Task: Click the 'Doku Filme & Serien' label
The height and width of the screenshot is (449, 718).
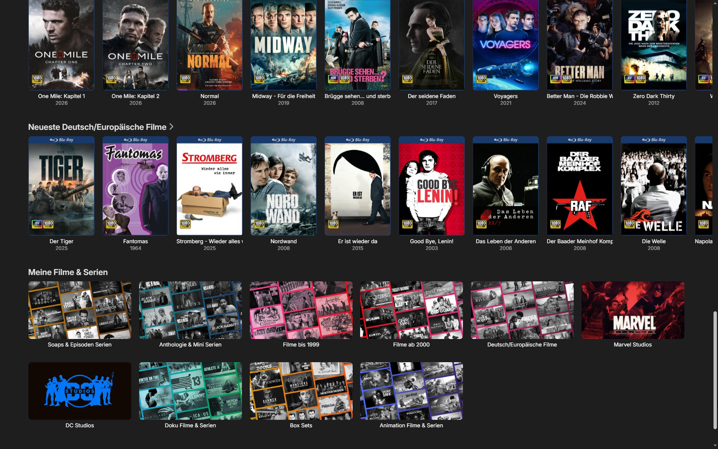Action: pos(190,425)
